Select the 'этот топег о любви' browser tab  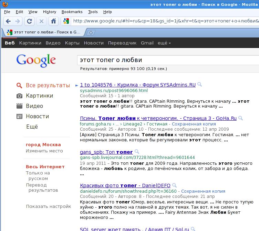coord(44,32)
